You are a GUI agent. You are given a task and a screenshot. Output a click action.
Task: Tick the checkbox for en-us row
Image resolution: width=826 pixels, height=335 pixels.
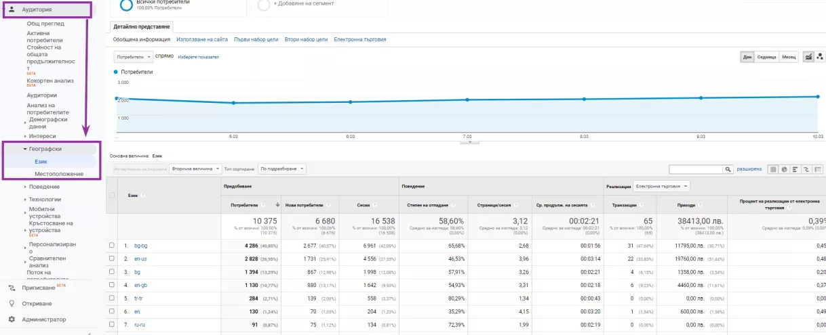pos(112,259)
